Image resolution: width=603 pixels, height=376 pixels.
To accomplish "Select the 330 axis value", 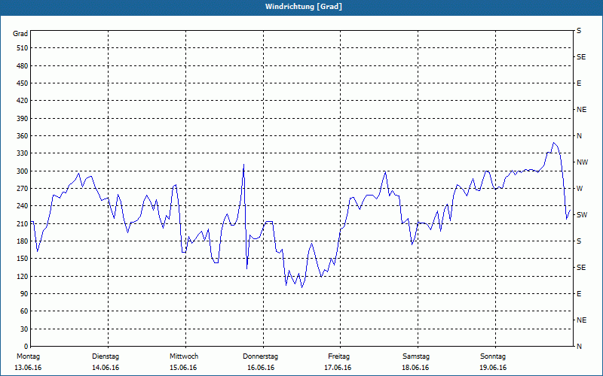I will (22, 153).
